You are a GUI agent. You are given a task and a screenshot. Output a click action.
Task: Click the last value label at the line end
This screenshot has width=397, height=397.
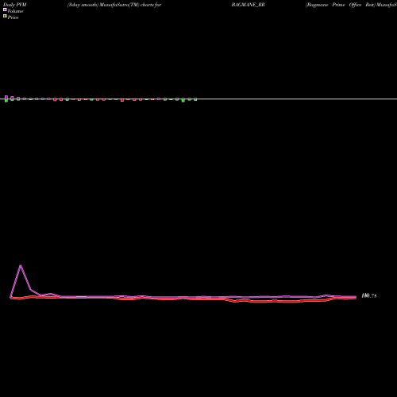[x=369, y=296]
